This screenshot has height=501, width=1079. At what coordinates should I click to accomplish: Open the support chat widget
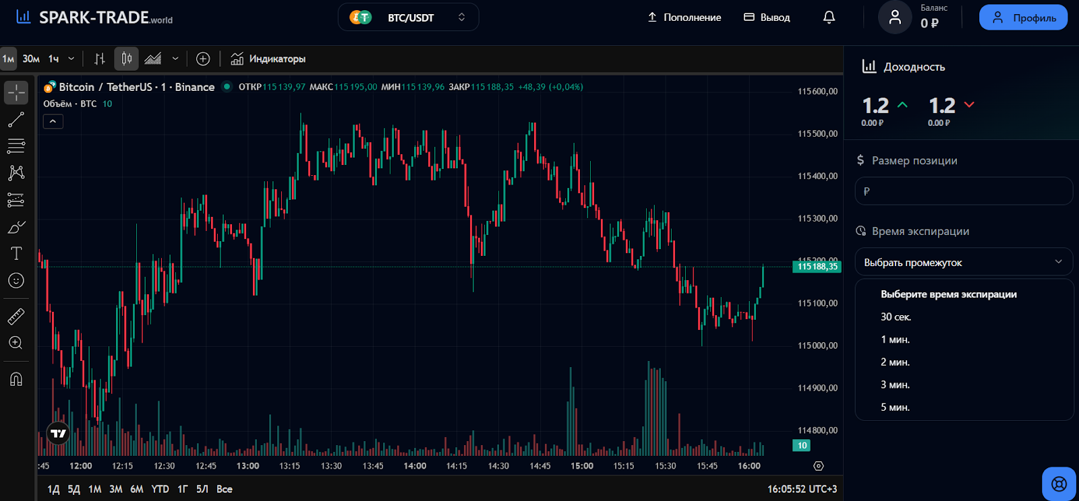click(1059, 483)
